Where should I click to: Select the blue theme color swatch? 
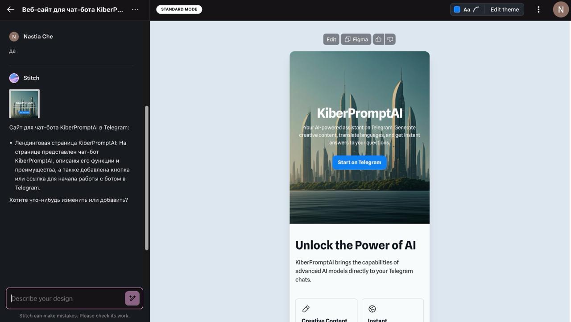[456, 9]
